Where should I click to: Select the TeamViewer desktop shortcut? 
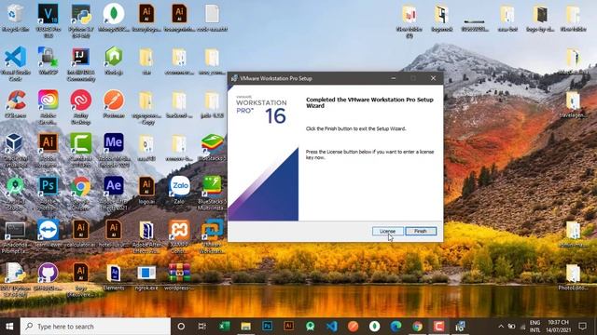click(x=48, y=234)
